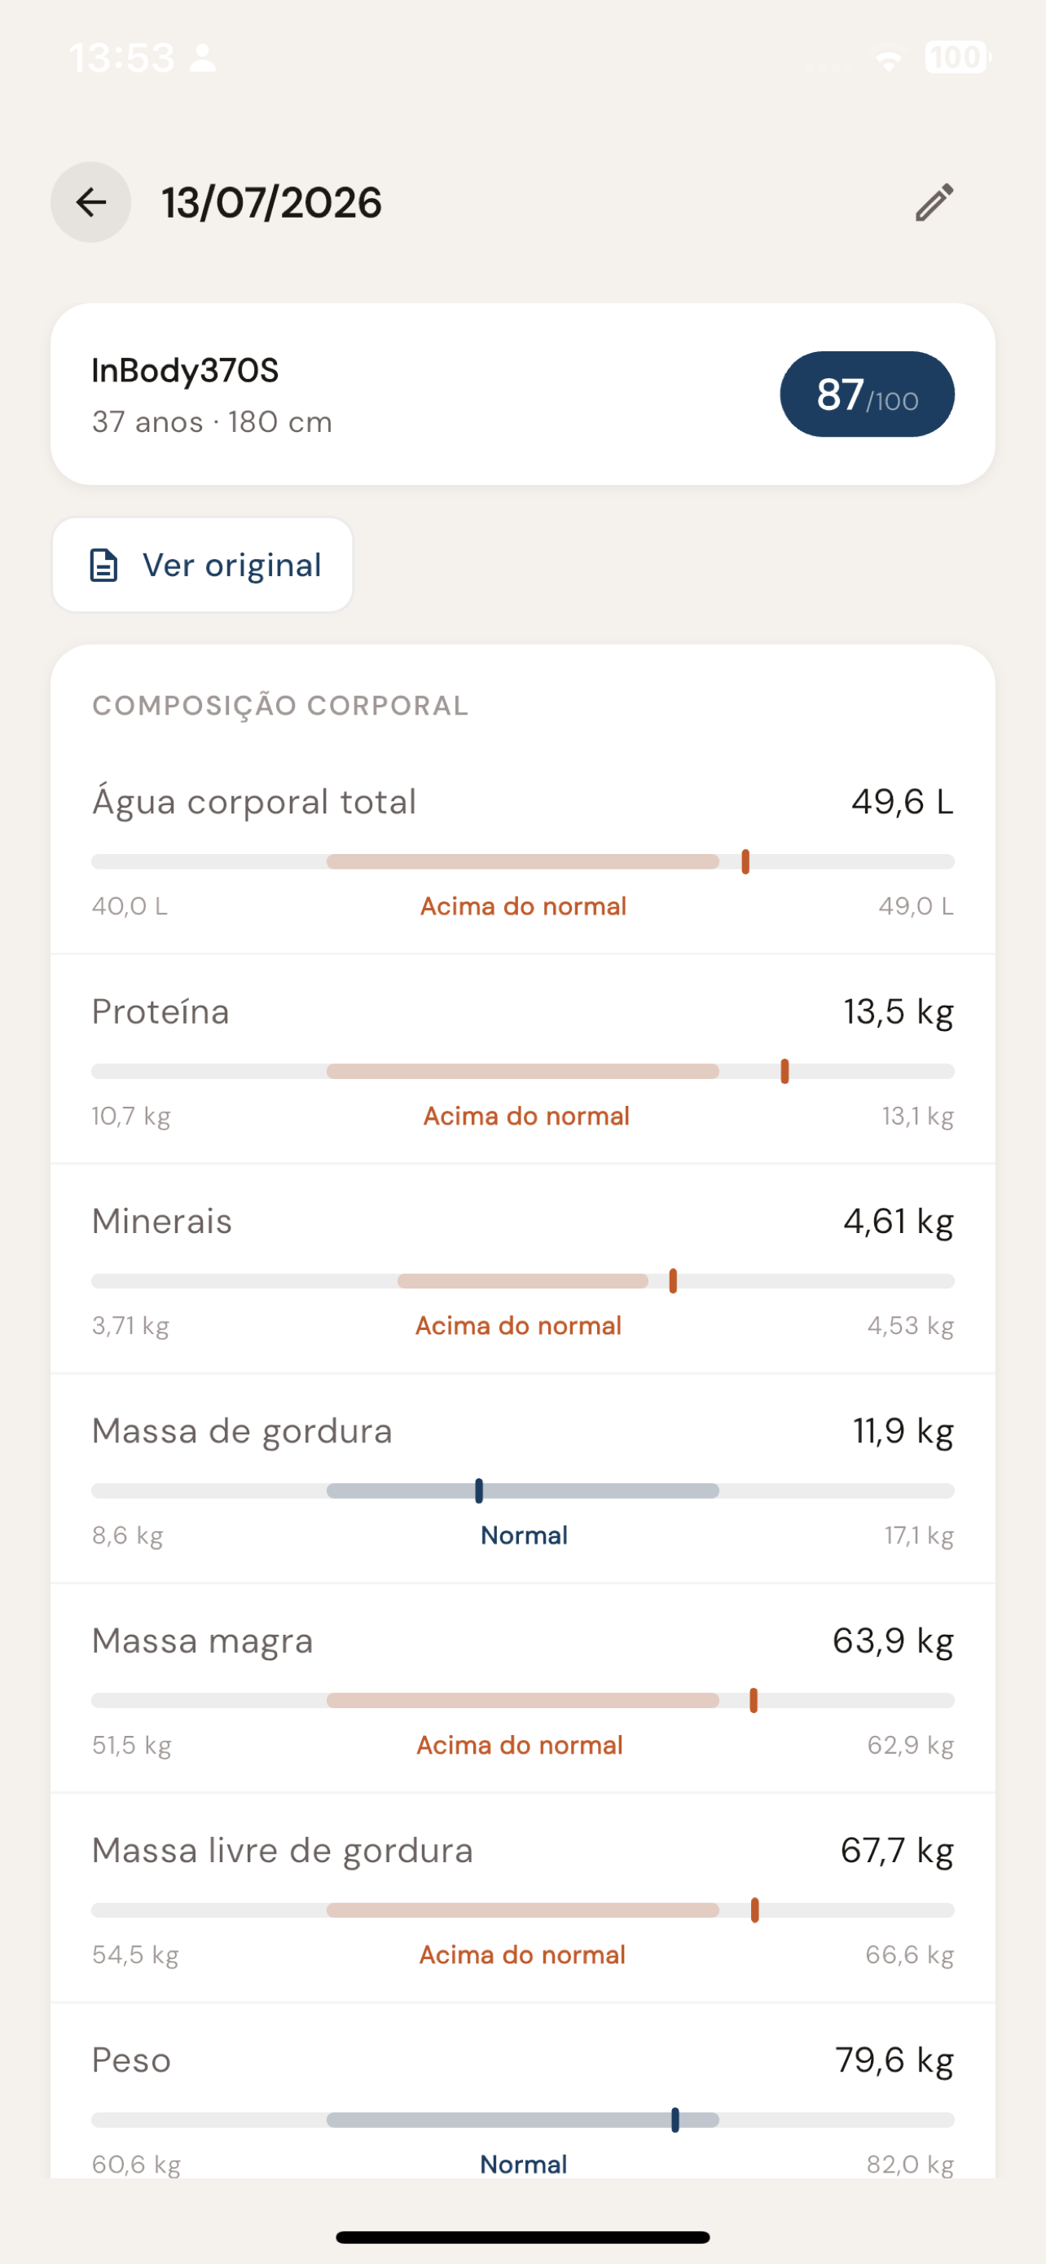Tap the back arrow button
Viewport: 1046px width, 2264px height.
[x=90, y=202]
